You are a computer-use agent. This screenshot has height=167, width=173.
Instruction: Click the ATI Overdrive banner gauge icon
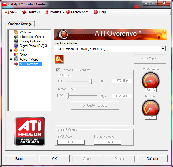63,34
